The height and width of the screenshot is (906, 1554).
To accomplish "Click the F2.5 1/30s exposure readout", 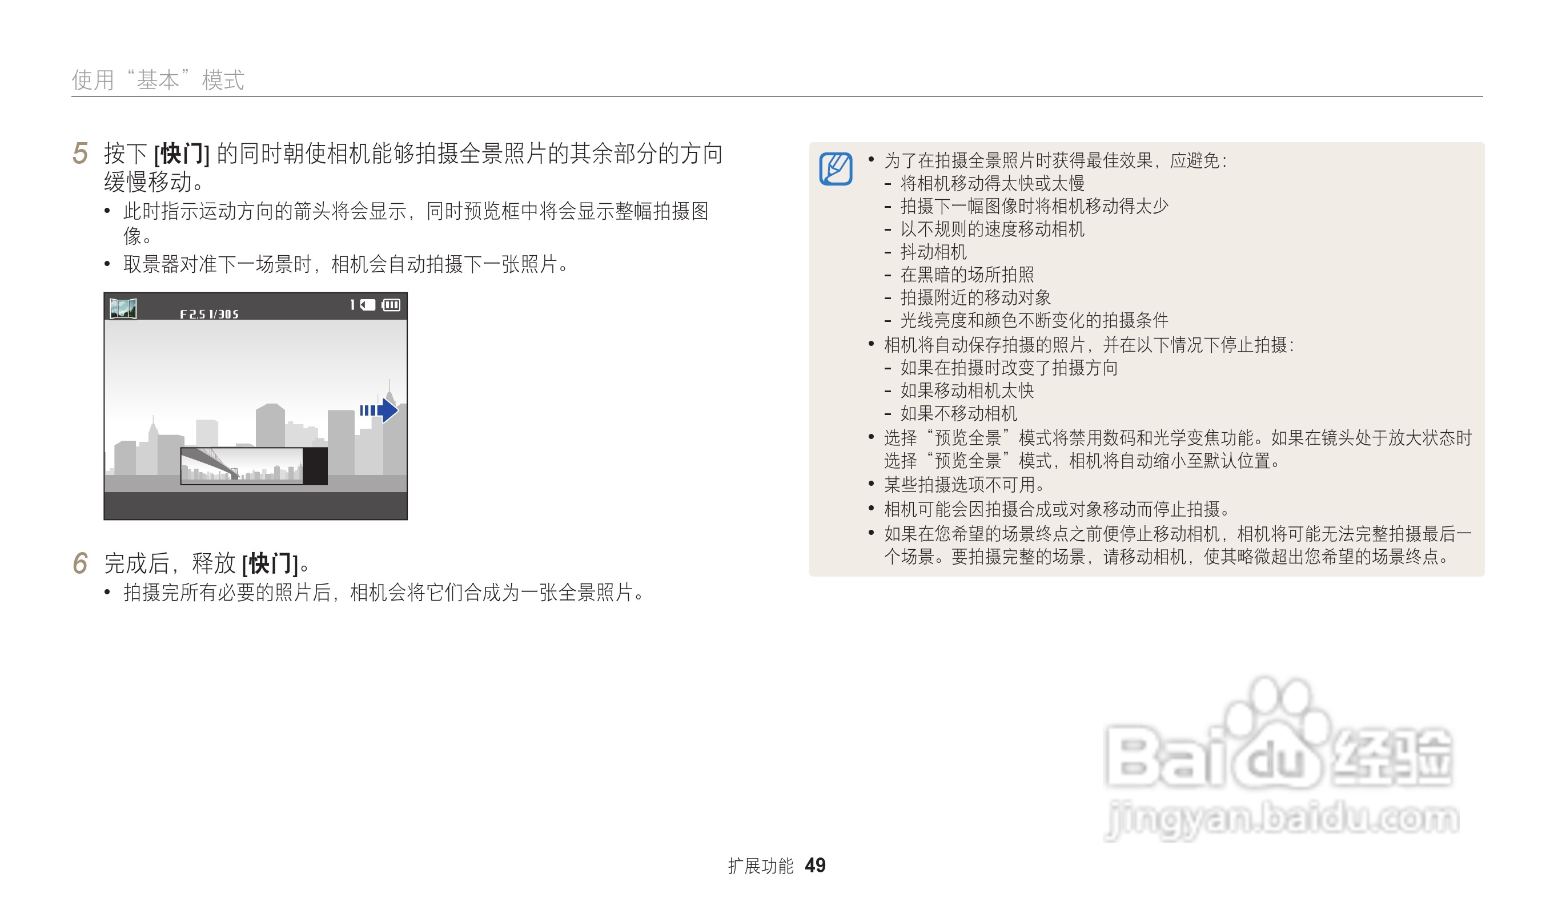I will [209, 315].
